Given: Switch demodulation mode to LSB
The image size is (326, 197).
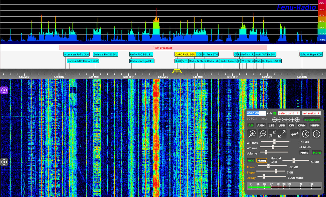Looking at the screenshot, I should [x=271, y=125].
